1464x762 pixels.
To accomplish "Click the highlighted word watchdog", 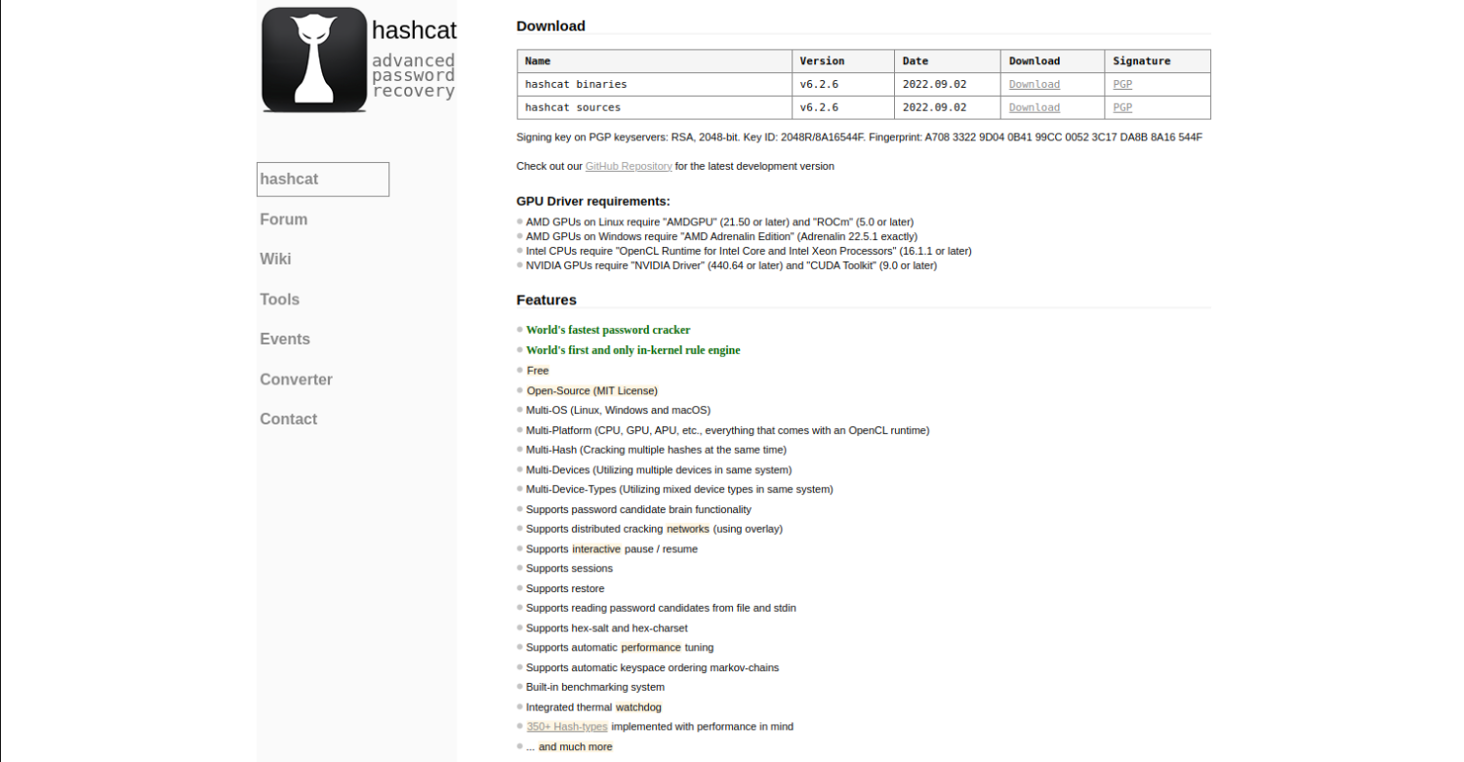I will click(x=638, y=707).
